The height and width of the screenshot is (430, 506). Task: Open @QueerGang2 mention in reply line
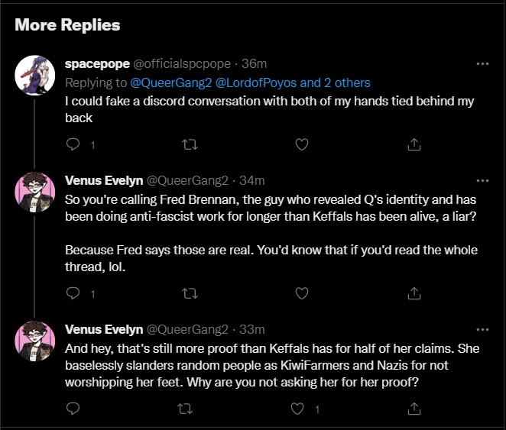coord(164,82)
